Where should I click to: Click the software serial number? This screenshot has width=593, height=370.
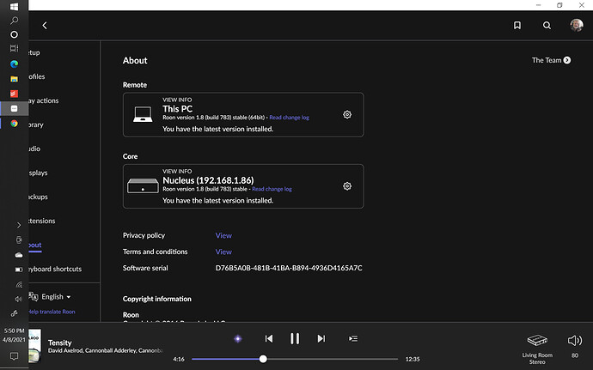tap(289, 268)
